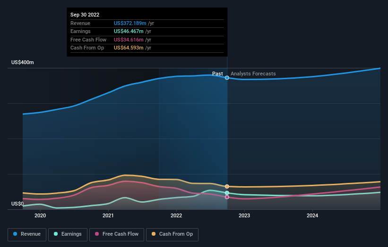Click the 2020 x-axis label

pyautogui.click(x=40, y=215)
